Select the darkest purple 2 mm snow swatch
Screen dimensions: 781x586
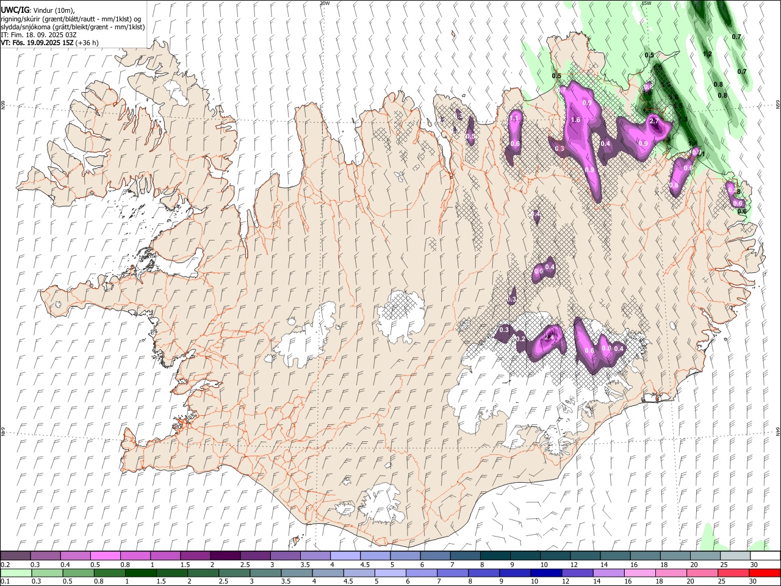(x=225, y=555)
